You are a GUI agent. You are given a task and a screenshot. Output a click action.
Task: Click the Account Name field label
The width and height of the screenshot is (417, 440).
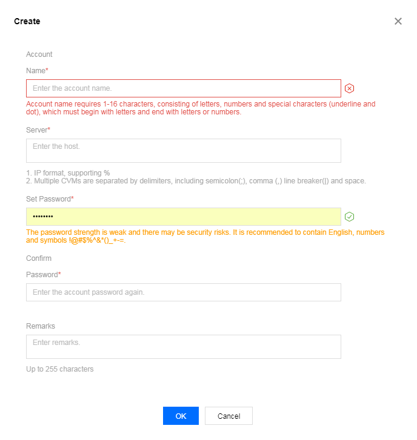[39, 62]
